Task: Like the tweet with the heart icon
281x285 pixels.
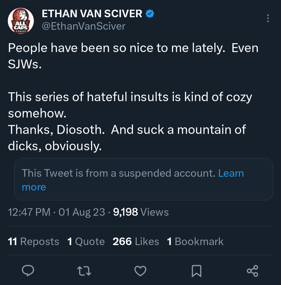Action: [140, 271]
